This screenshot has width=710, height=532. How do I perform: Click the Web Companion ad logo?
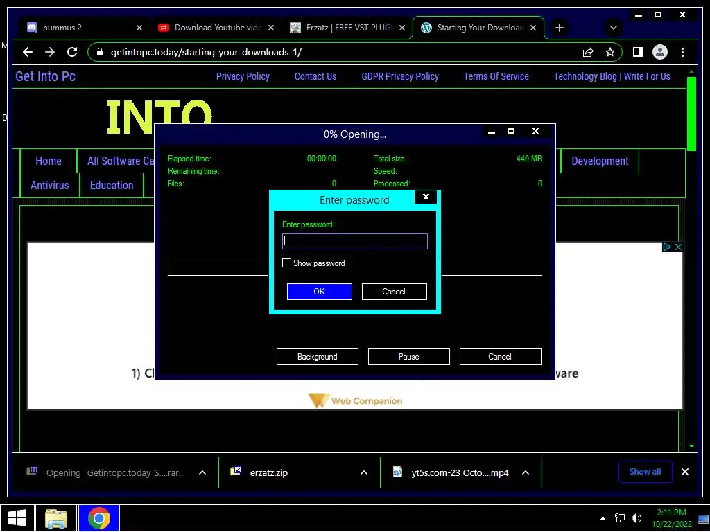(x=356, y=401)
